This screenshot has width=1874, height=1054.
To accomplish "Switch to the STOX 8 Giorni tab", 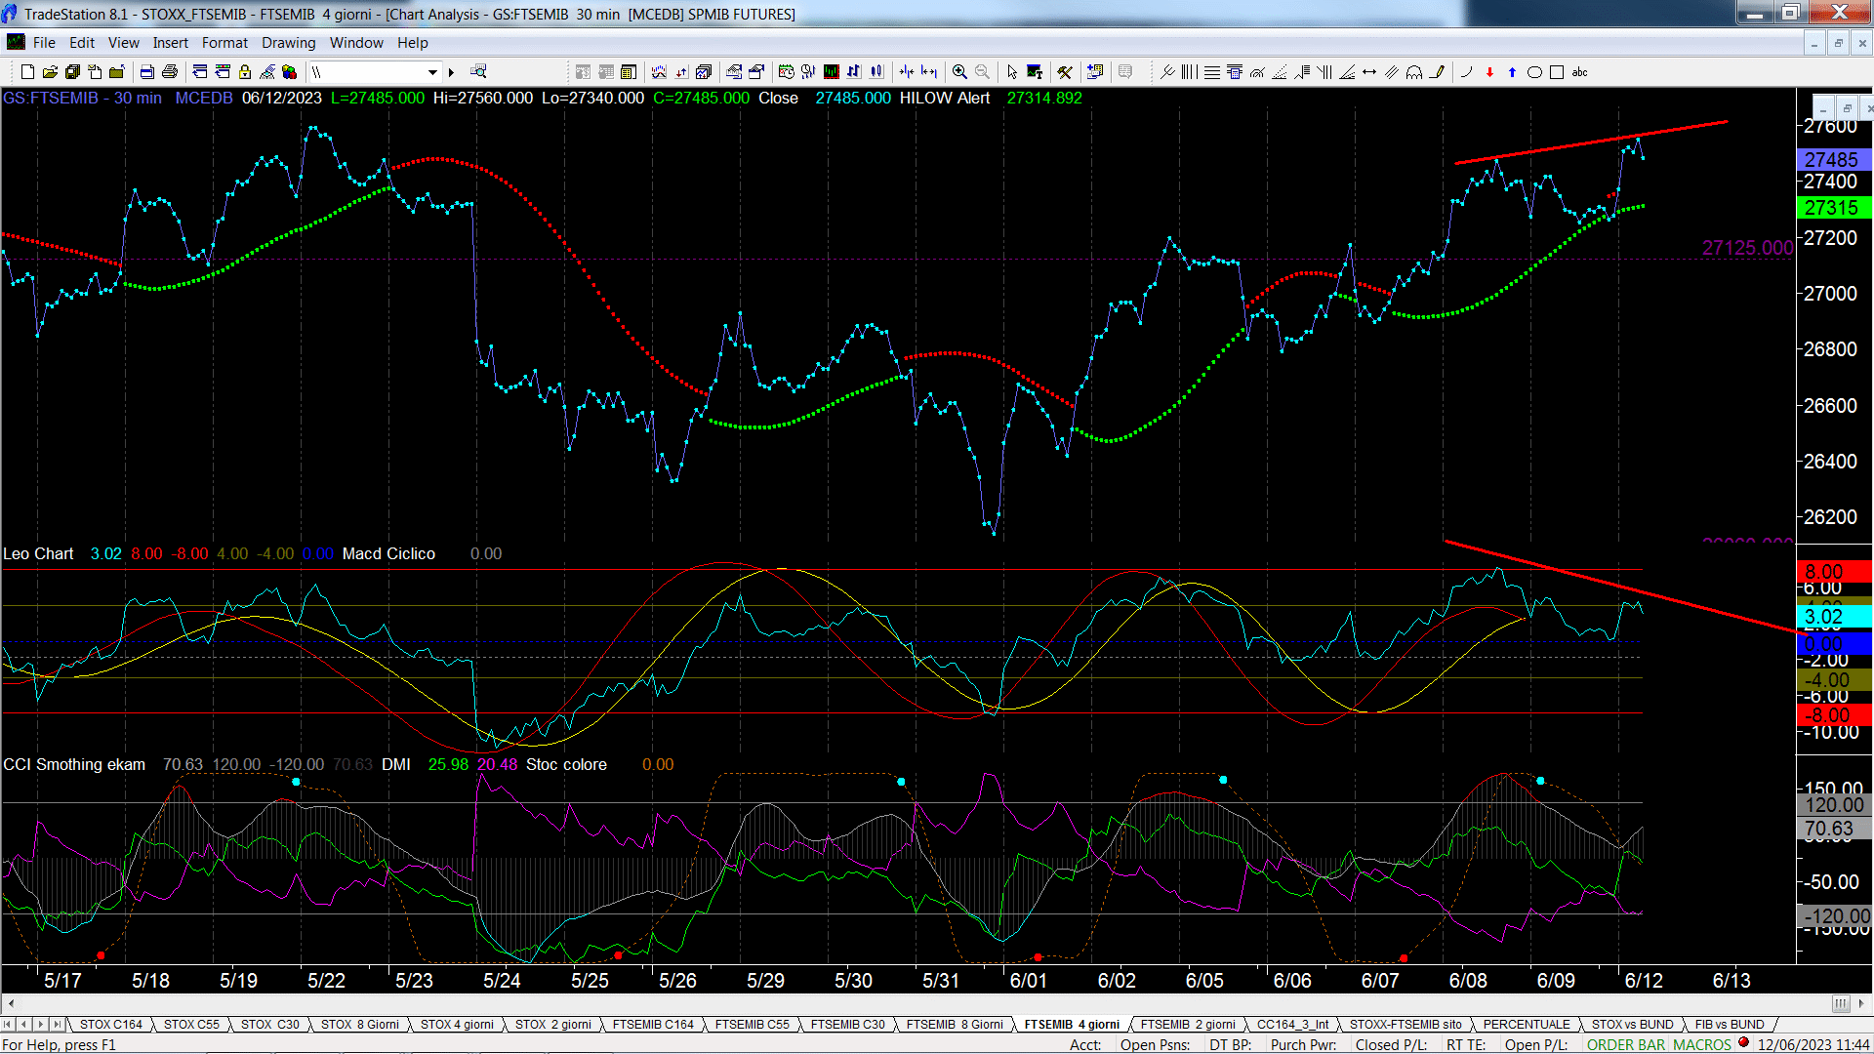I will 360,1024.
